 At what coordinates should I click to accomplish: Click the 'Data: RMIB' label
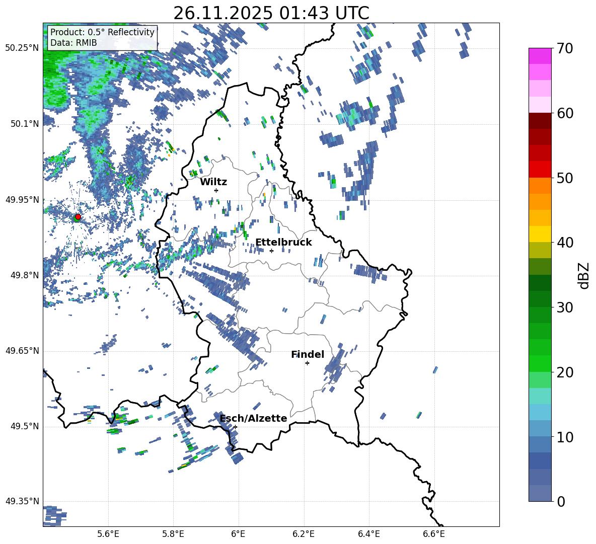(73, 43)
